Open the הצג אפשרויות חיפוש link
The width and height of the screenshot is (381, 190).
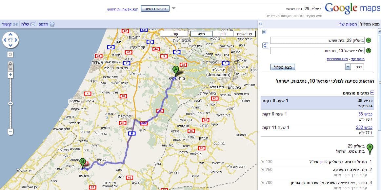click(x=123, y=9)
